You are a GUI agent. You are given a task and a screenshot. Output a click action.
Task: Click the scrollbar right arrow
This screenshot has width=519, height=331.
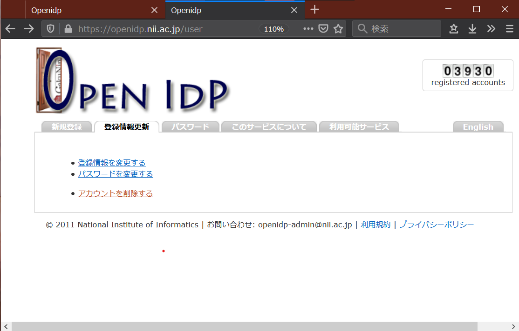click(x=513, y=326)
